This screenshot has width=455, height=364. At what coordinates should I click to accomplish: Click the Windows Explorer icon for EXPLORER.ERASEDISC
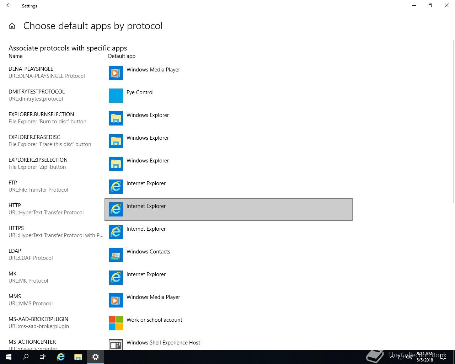pos(116,141)
